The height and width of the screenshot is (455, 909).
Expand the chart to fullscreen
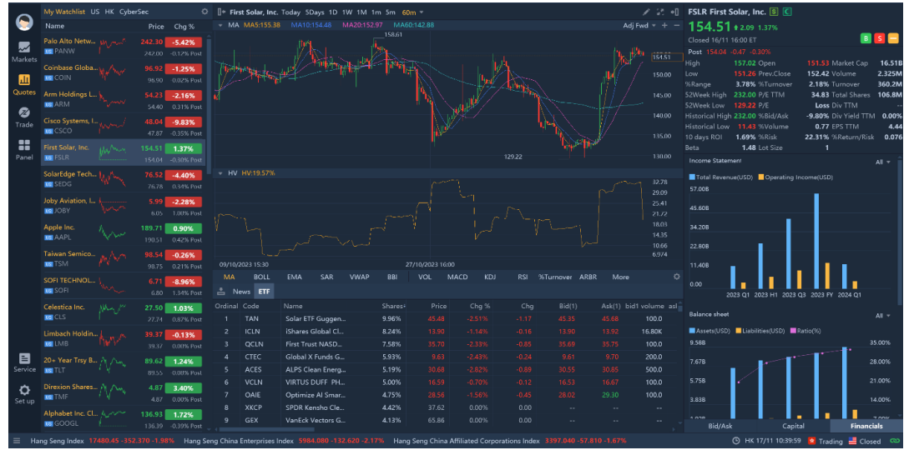[x=660, y=12]
